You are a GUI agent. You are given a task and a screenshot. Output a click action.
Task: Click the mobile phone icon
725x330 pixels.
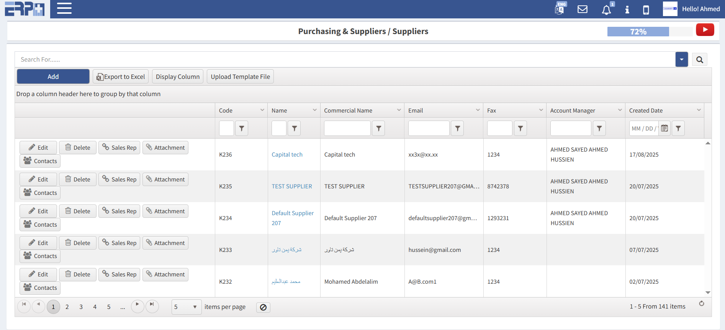tap(646, 10)
